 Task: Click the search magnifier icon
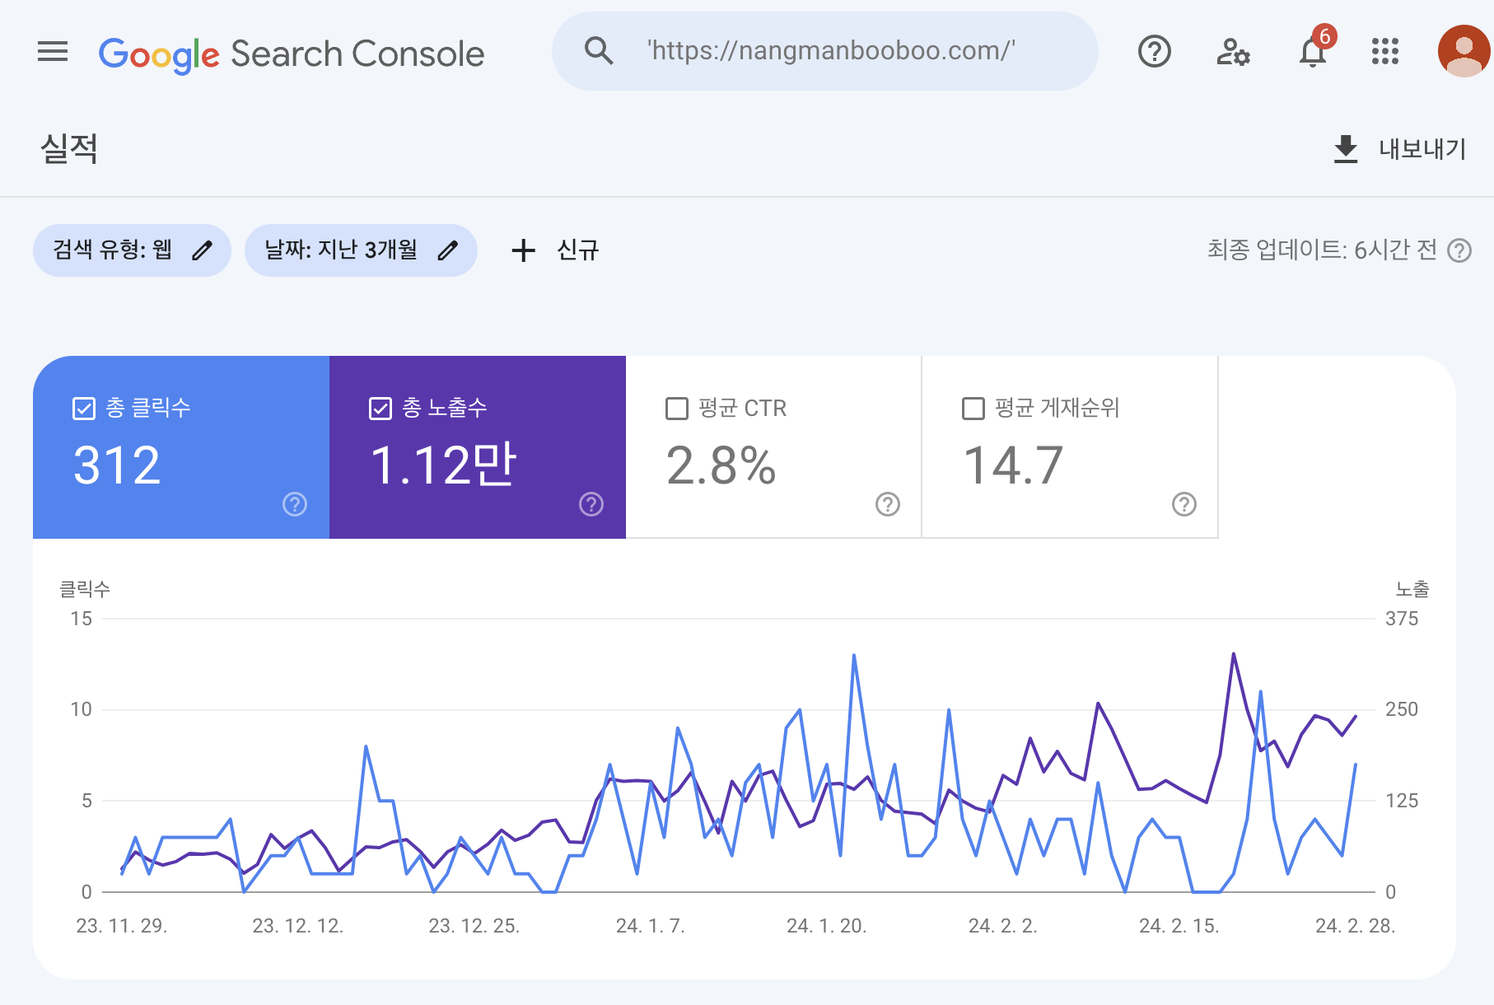(599, 51)
